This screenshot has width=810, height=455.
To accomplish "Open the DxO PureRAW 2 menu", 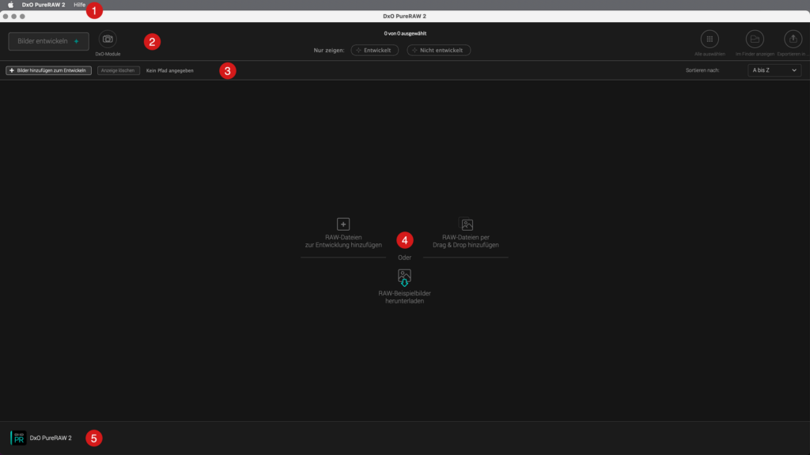I will pyautogui.click(x=44, y=5).
